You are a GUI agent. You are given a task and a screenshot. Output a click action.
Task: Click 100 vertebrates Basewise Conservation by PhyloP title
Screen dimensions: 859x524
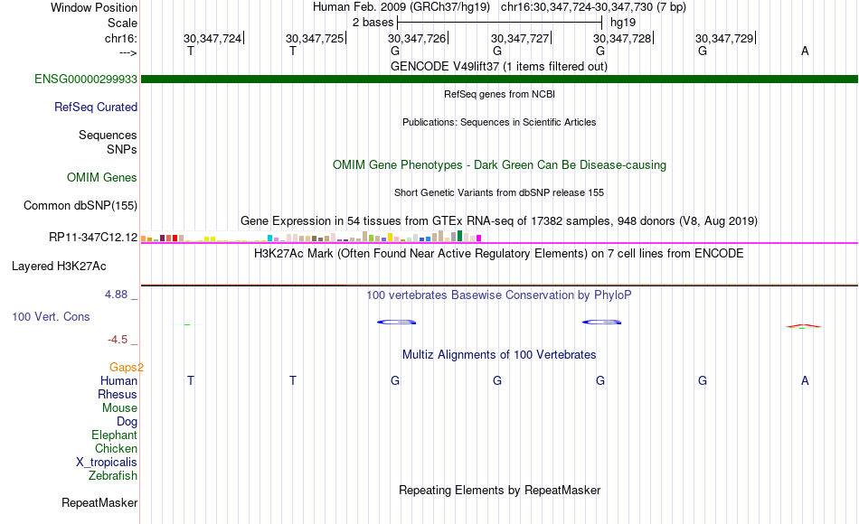[499, 295]
